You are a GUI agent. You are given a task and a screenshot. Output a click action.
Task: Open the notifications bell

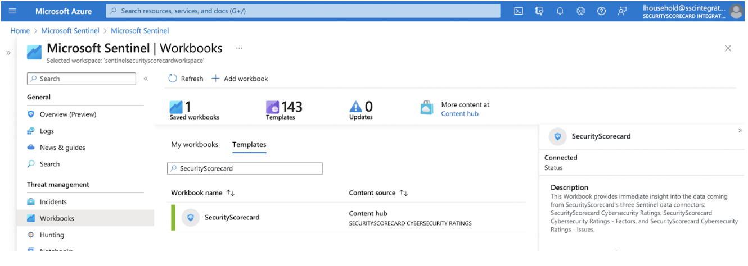560,11
